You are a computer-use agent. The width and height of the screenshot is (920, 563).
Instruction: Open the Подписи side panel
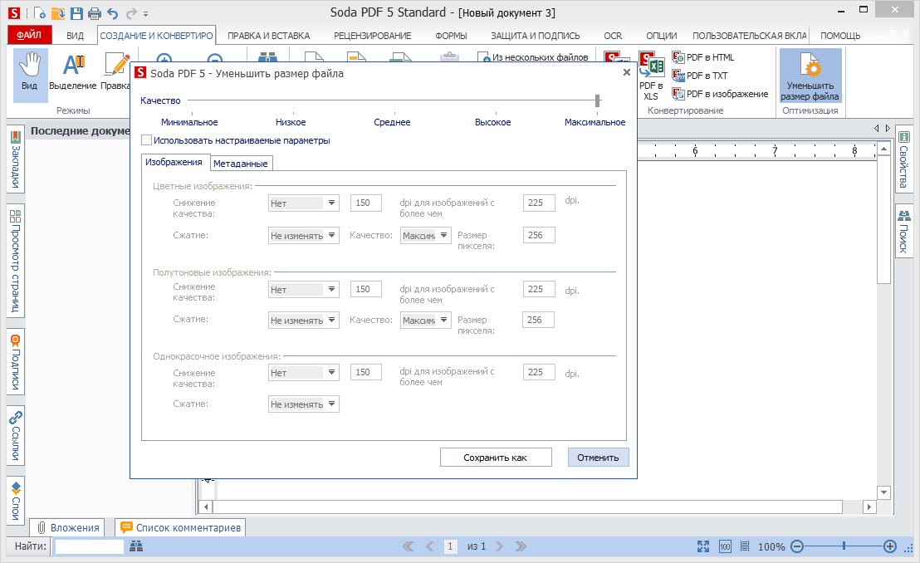click(16, 362)
